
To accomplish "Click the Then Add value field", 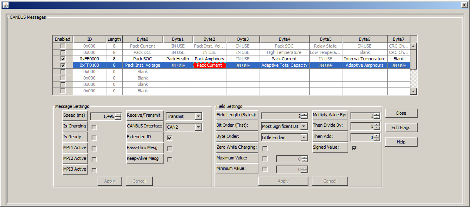I will tap(362, 137).
